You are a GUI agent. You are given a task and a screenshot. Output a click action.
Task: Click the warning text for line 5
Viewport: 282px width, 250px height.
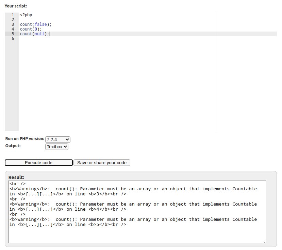coord(133,222)
